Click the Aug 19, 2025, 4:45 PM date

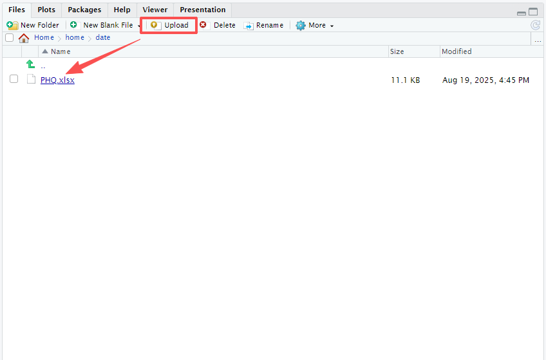[x=485, y=80]
